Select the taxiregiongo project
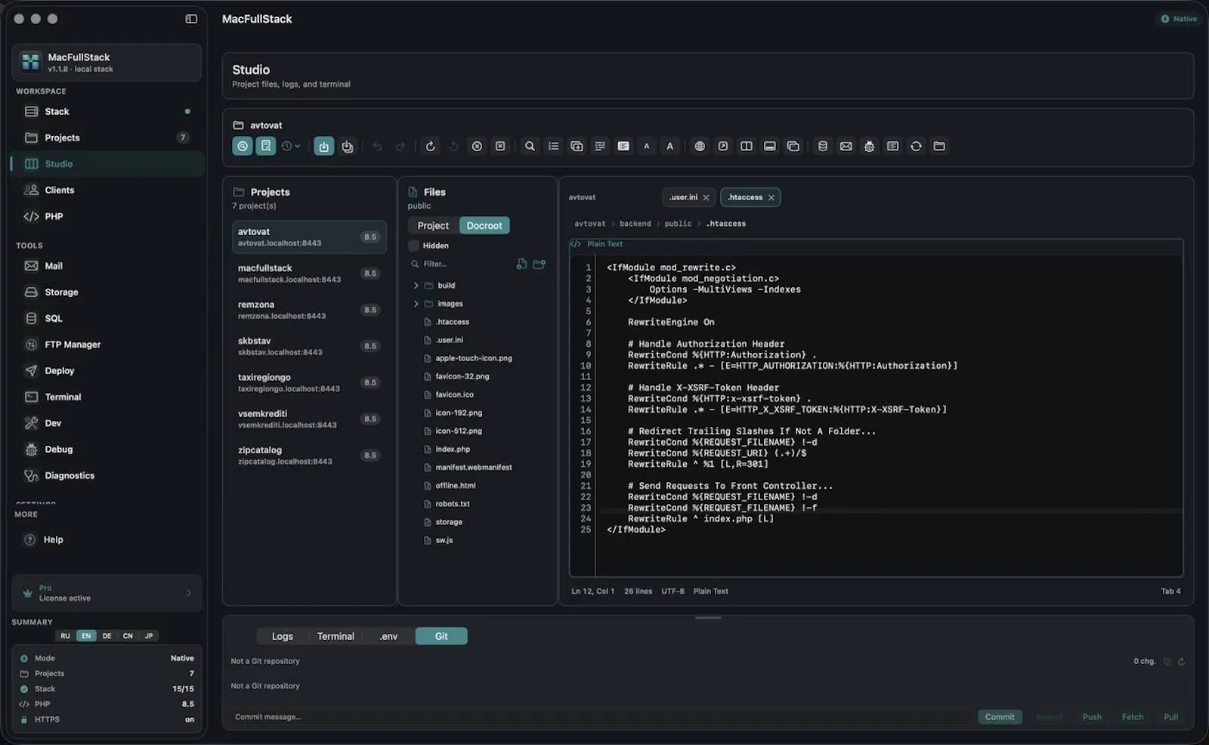This screenshot has height=745, width=1209. (x=309, y=382)
